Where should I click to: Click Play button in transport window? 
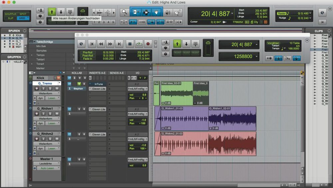(139, 44)
